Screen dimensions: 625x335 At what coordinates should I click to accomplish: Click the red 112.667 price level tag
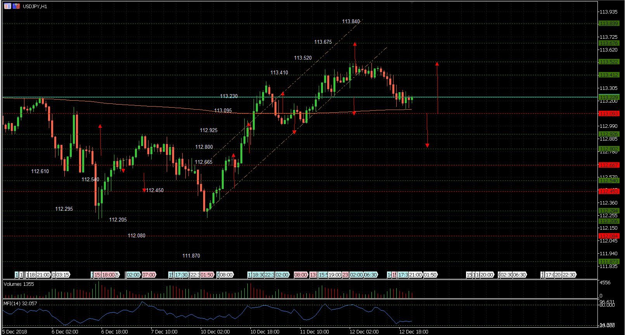[609, 165]
